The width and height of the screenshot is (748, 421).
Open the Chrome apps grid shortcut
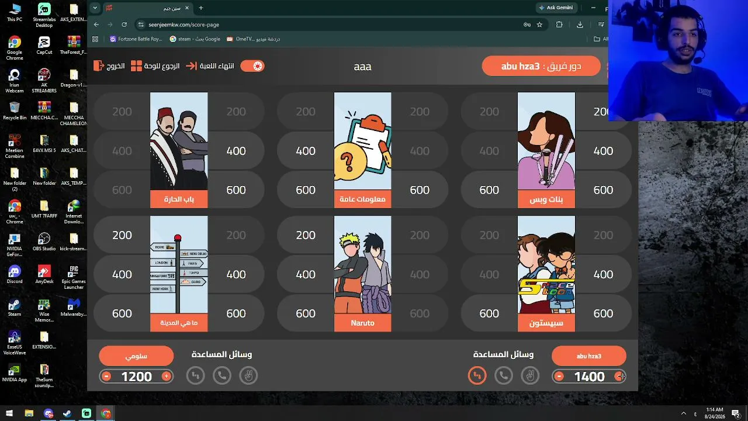(x=95, y=39)
